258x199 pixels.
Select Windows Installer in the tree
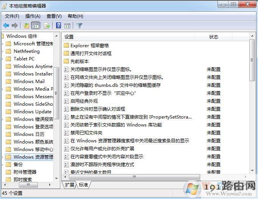(x=33, y=74)
